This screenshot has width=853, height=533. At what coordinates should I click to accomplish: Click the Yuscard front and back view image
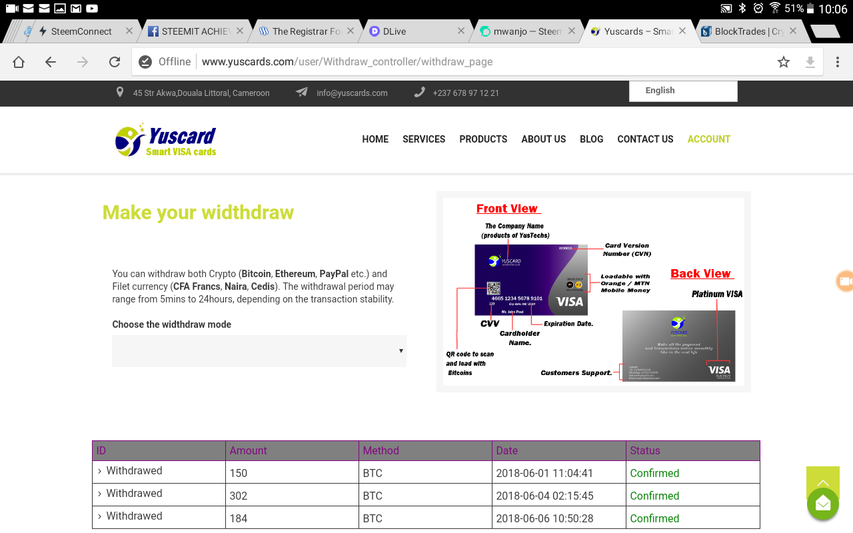[x=594, y=292]
